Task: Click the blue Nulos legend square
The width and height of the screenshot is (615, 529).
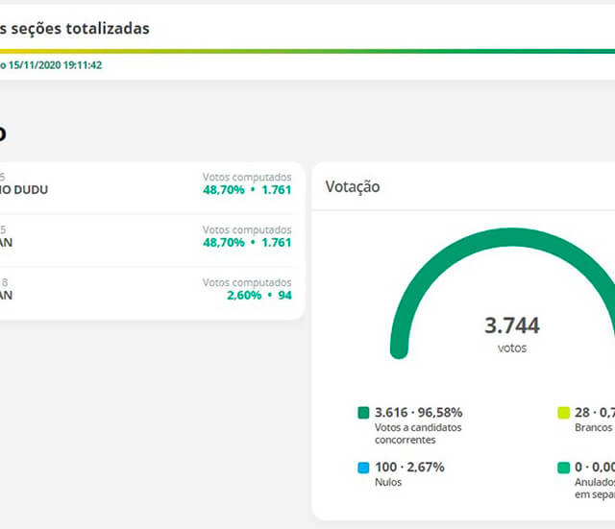Action: pyautogui.click(x=363, y=469)
